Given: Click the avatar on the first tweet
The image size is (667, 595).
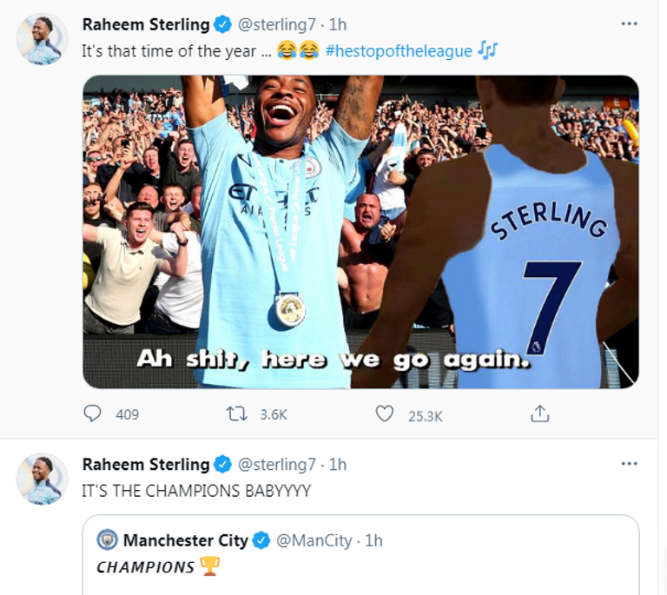Looking at the screenshot, I should point(42,39).
